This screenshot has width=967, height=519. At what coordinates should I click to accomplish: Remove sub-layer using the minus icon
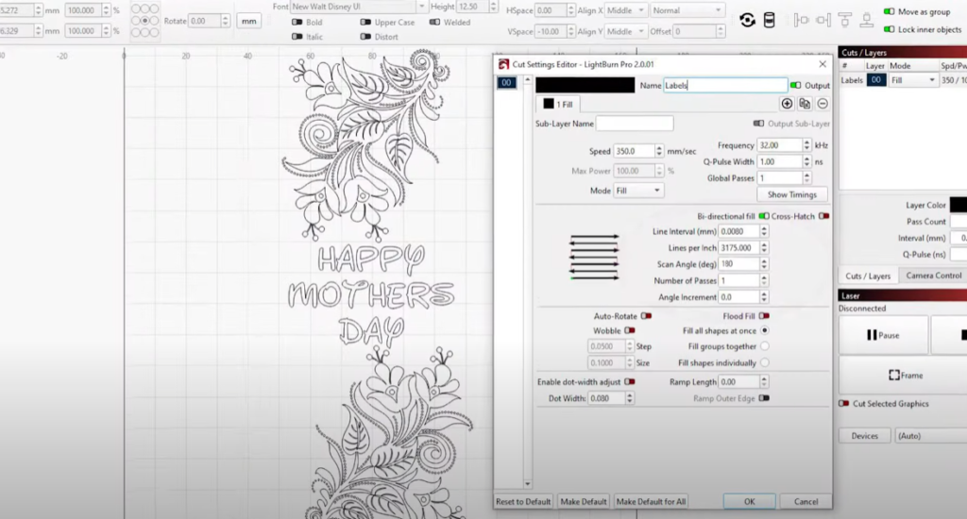(823, 104)
